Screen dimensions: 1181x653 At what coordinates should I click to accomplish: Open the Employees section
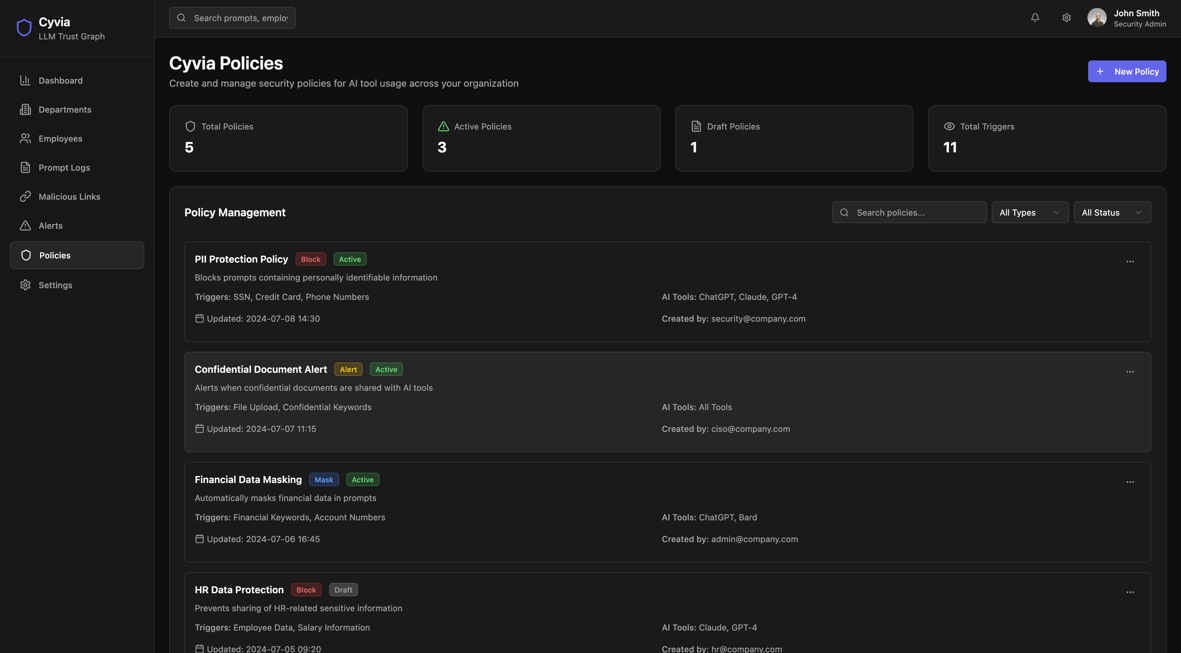point(60,139)
